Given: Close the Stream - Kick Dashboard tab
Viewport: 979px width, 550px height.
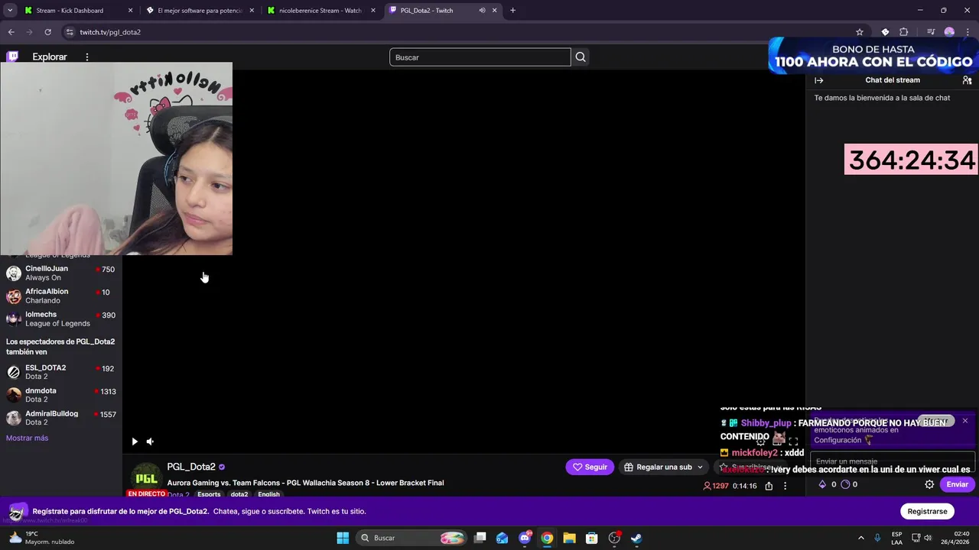Looking at the screenshot, I should 130,11.
